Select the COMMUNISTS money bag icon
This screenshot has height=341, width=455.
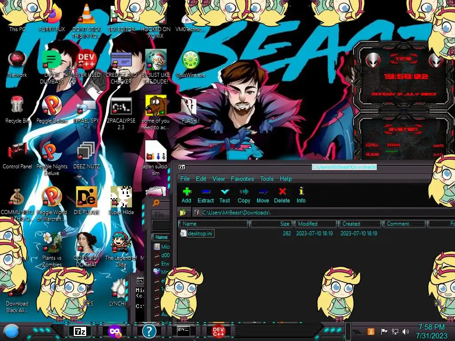coord(17,204)
